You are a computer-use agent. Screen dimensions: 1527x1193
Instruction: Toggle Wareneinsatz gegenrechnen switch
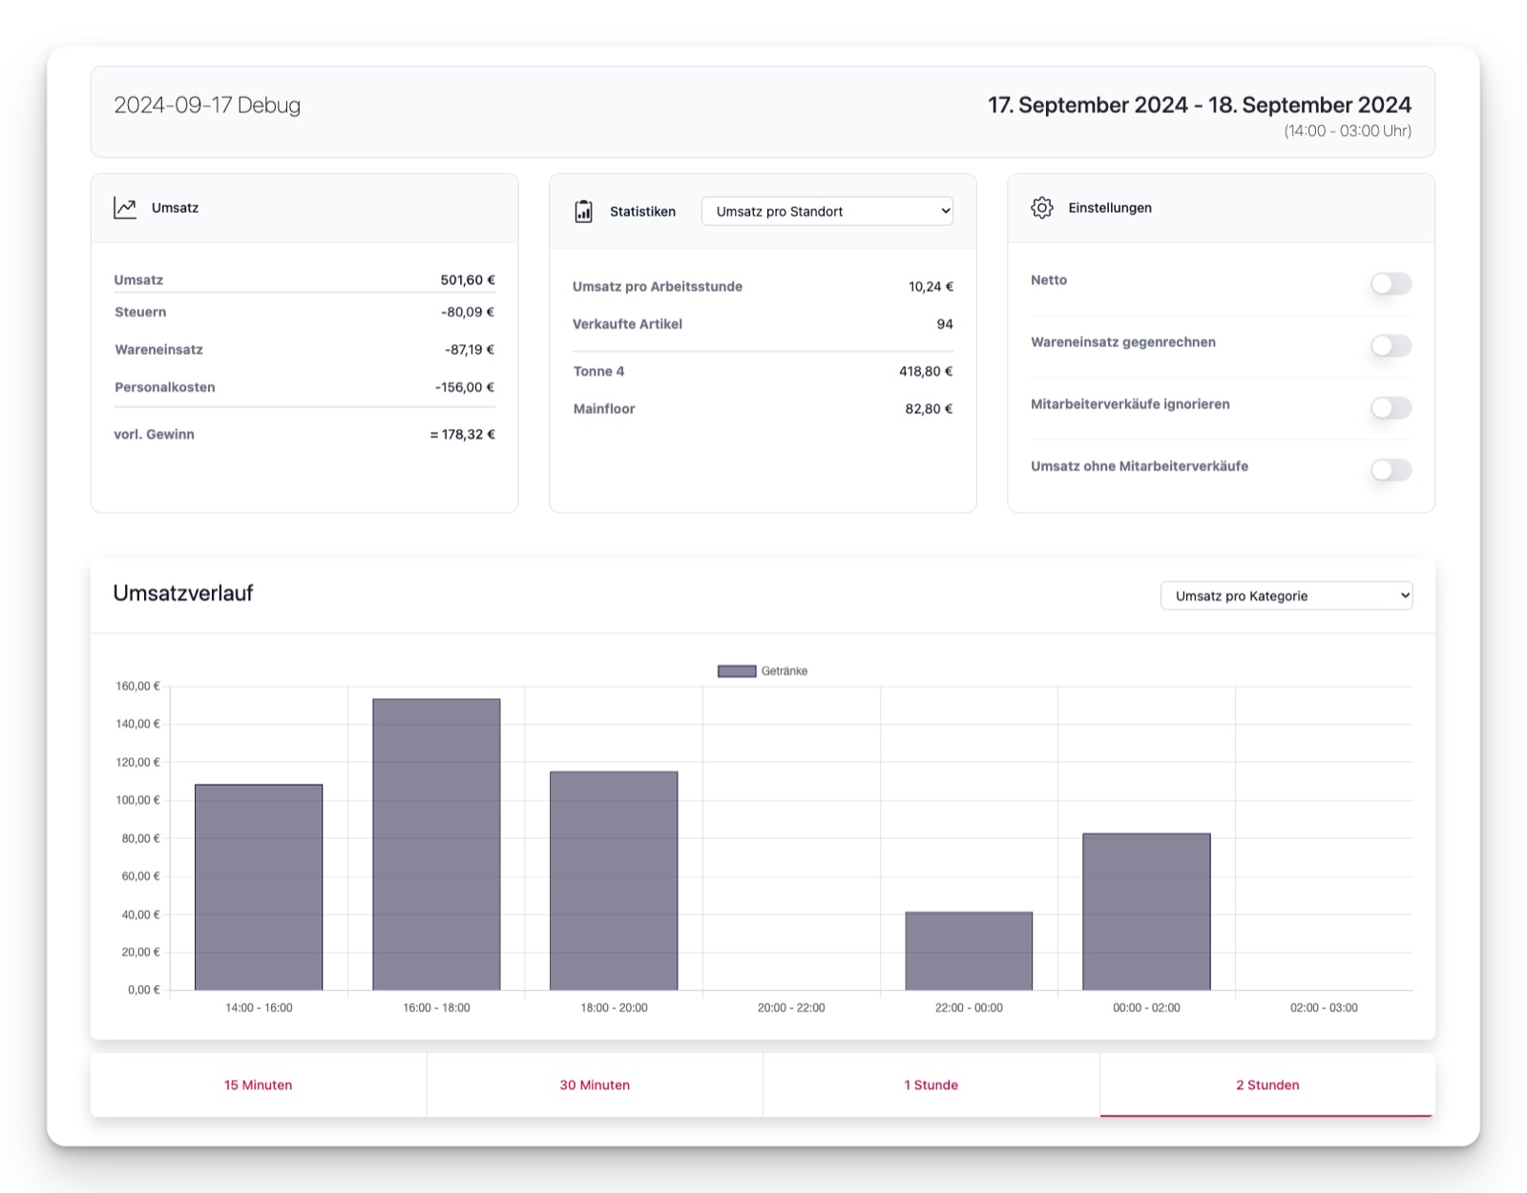click(x=1391, y=345)
